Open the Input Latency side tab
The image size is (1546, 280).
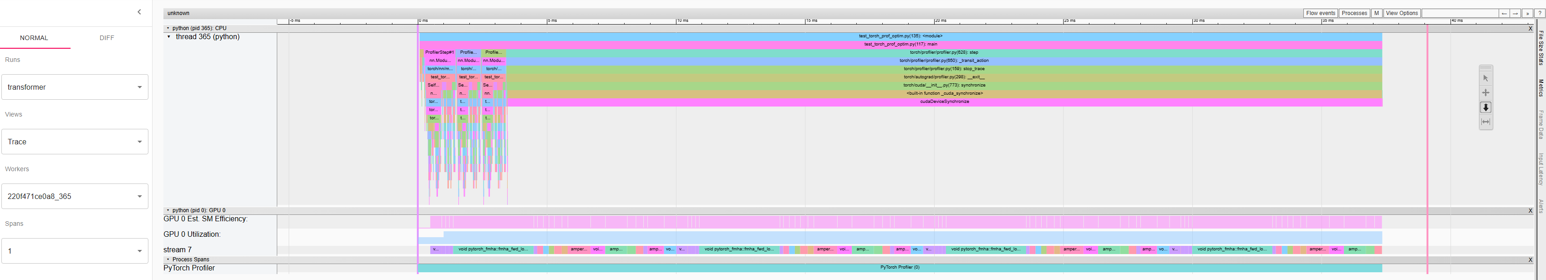[x=1540, y=169]
